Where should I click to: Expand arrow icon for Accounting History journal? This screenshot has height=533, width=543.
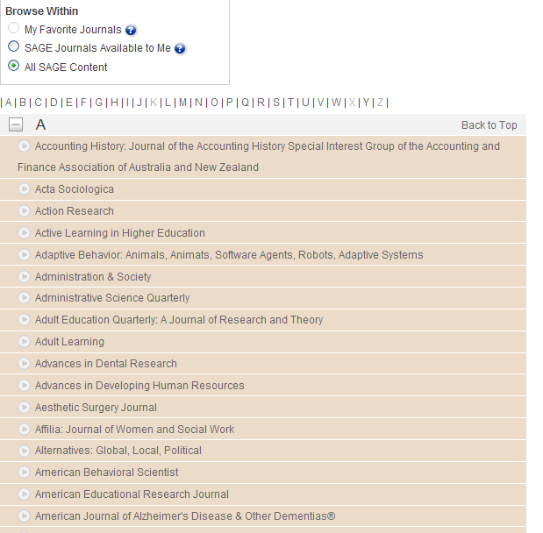point(24,146)
